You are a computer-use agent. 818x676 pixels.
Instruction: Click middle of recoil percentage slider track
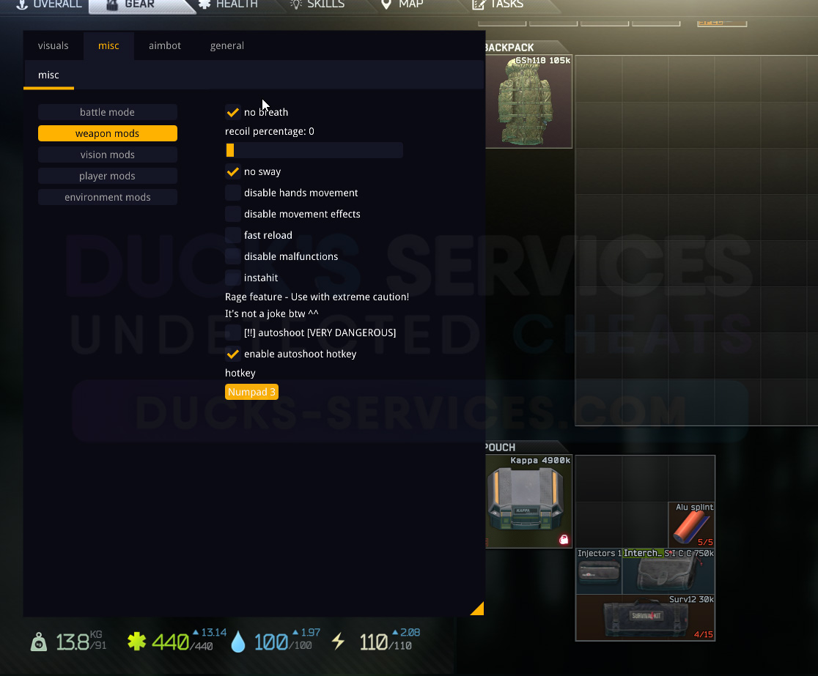click(314, 150)
